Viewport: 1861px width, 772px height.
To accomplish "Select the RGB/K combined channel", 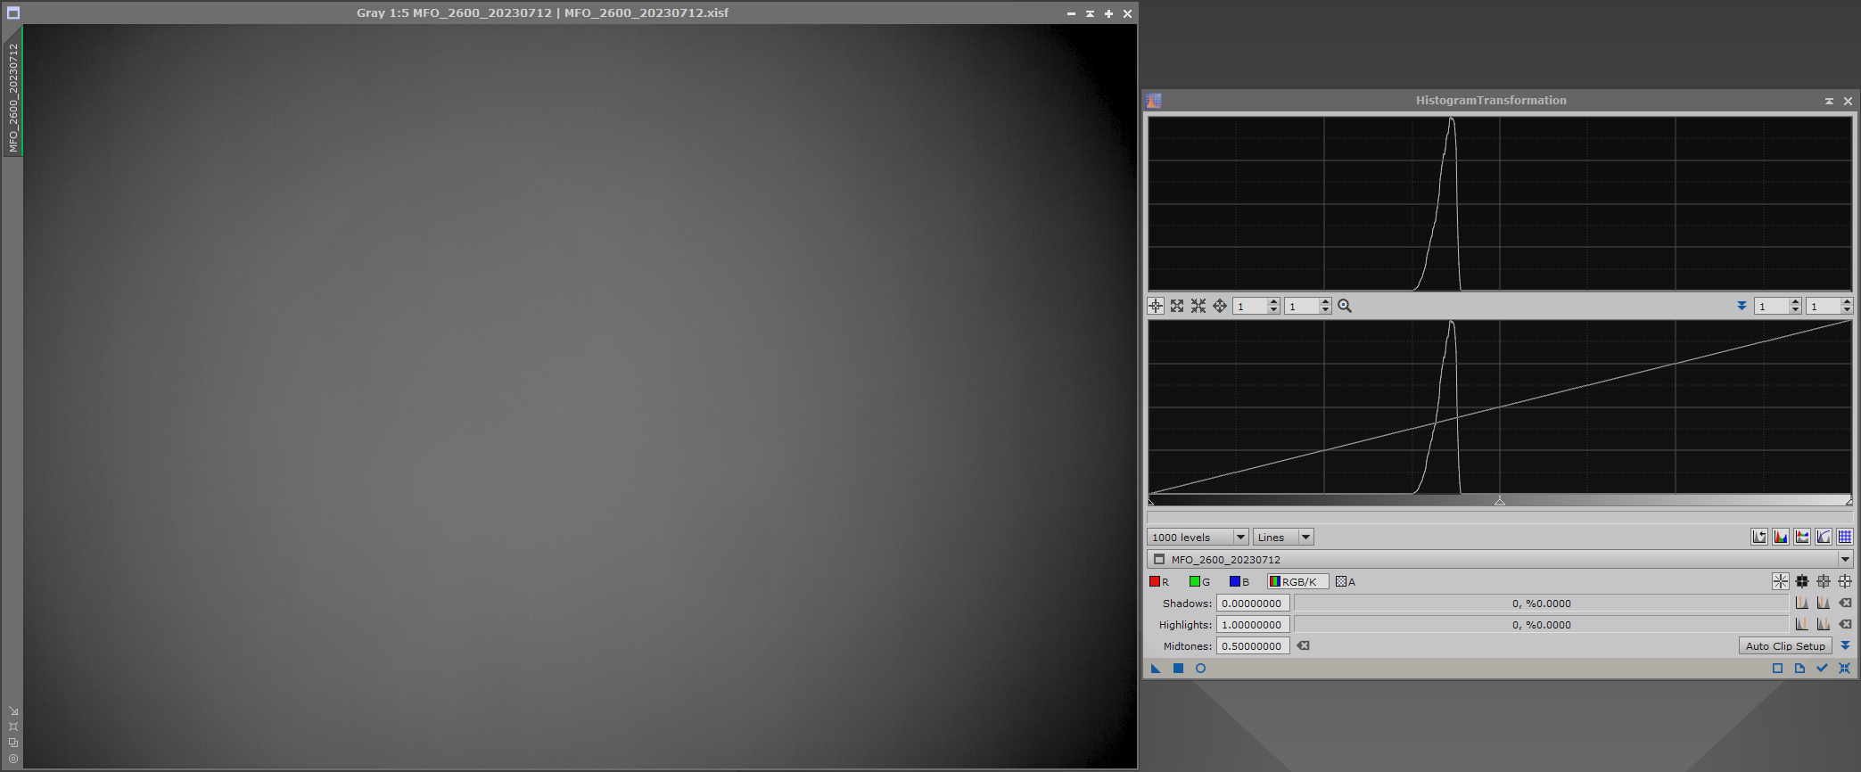I will [x=1297, y=581].
